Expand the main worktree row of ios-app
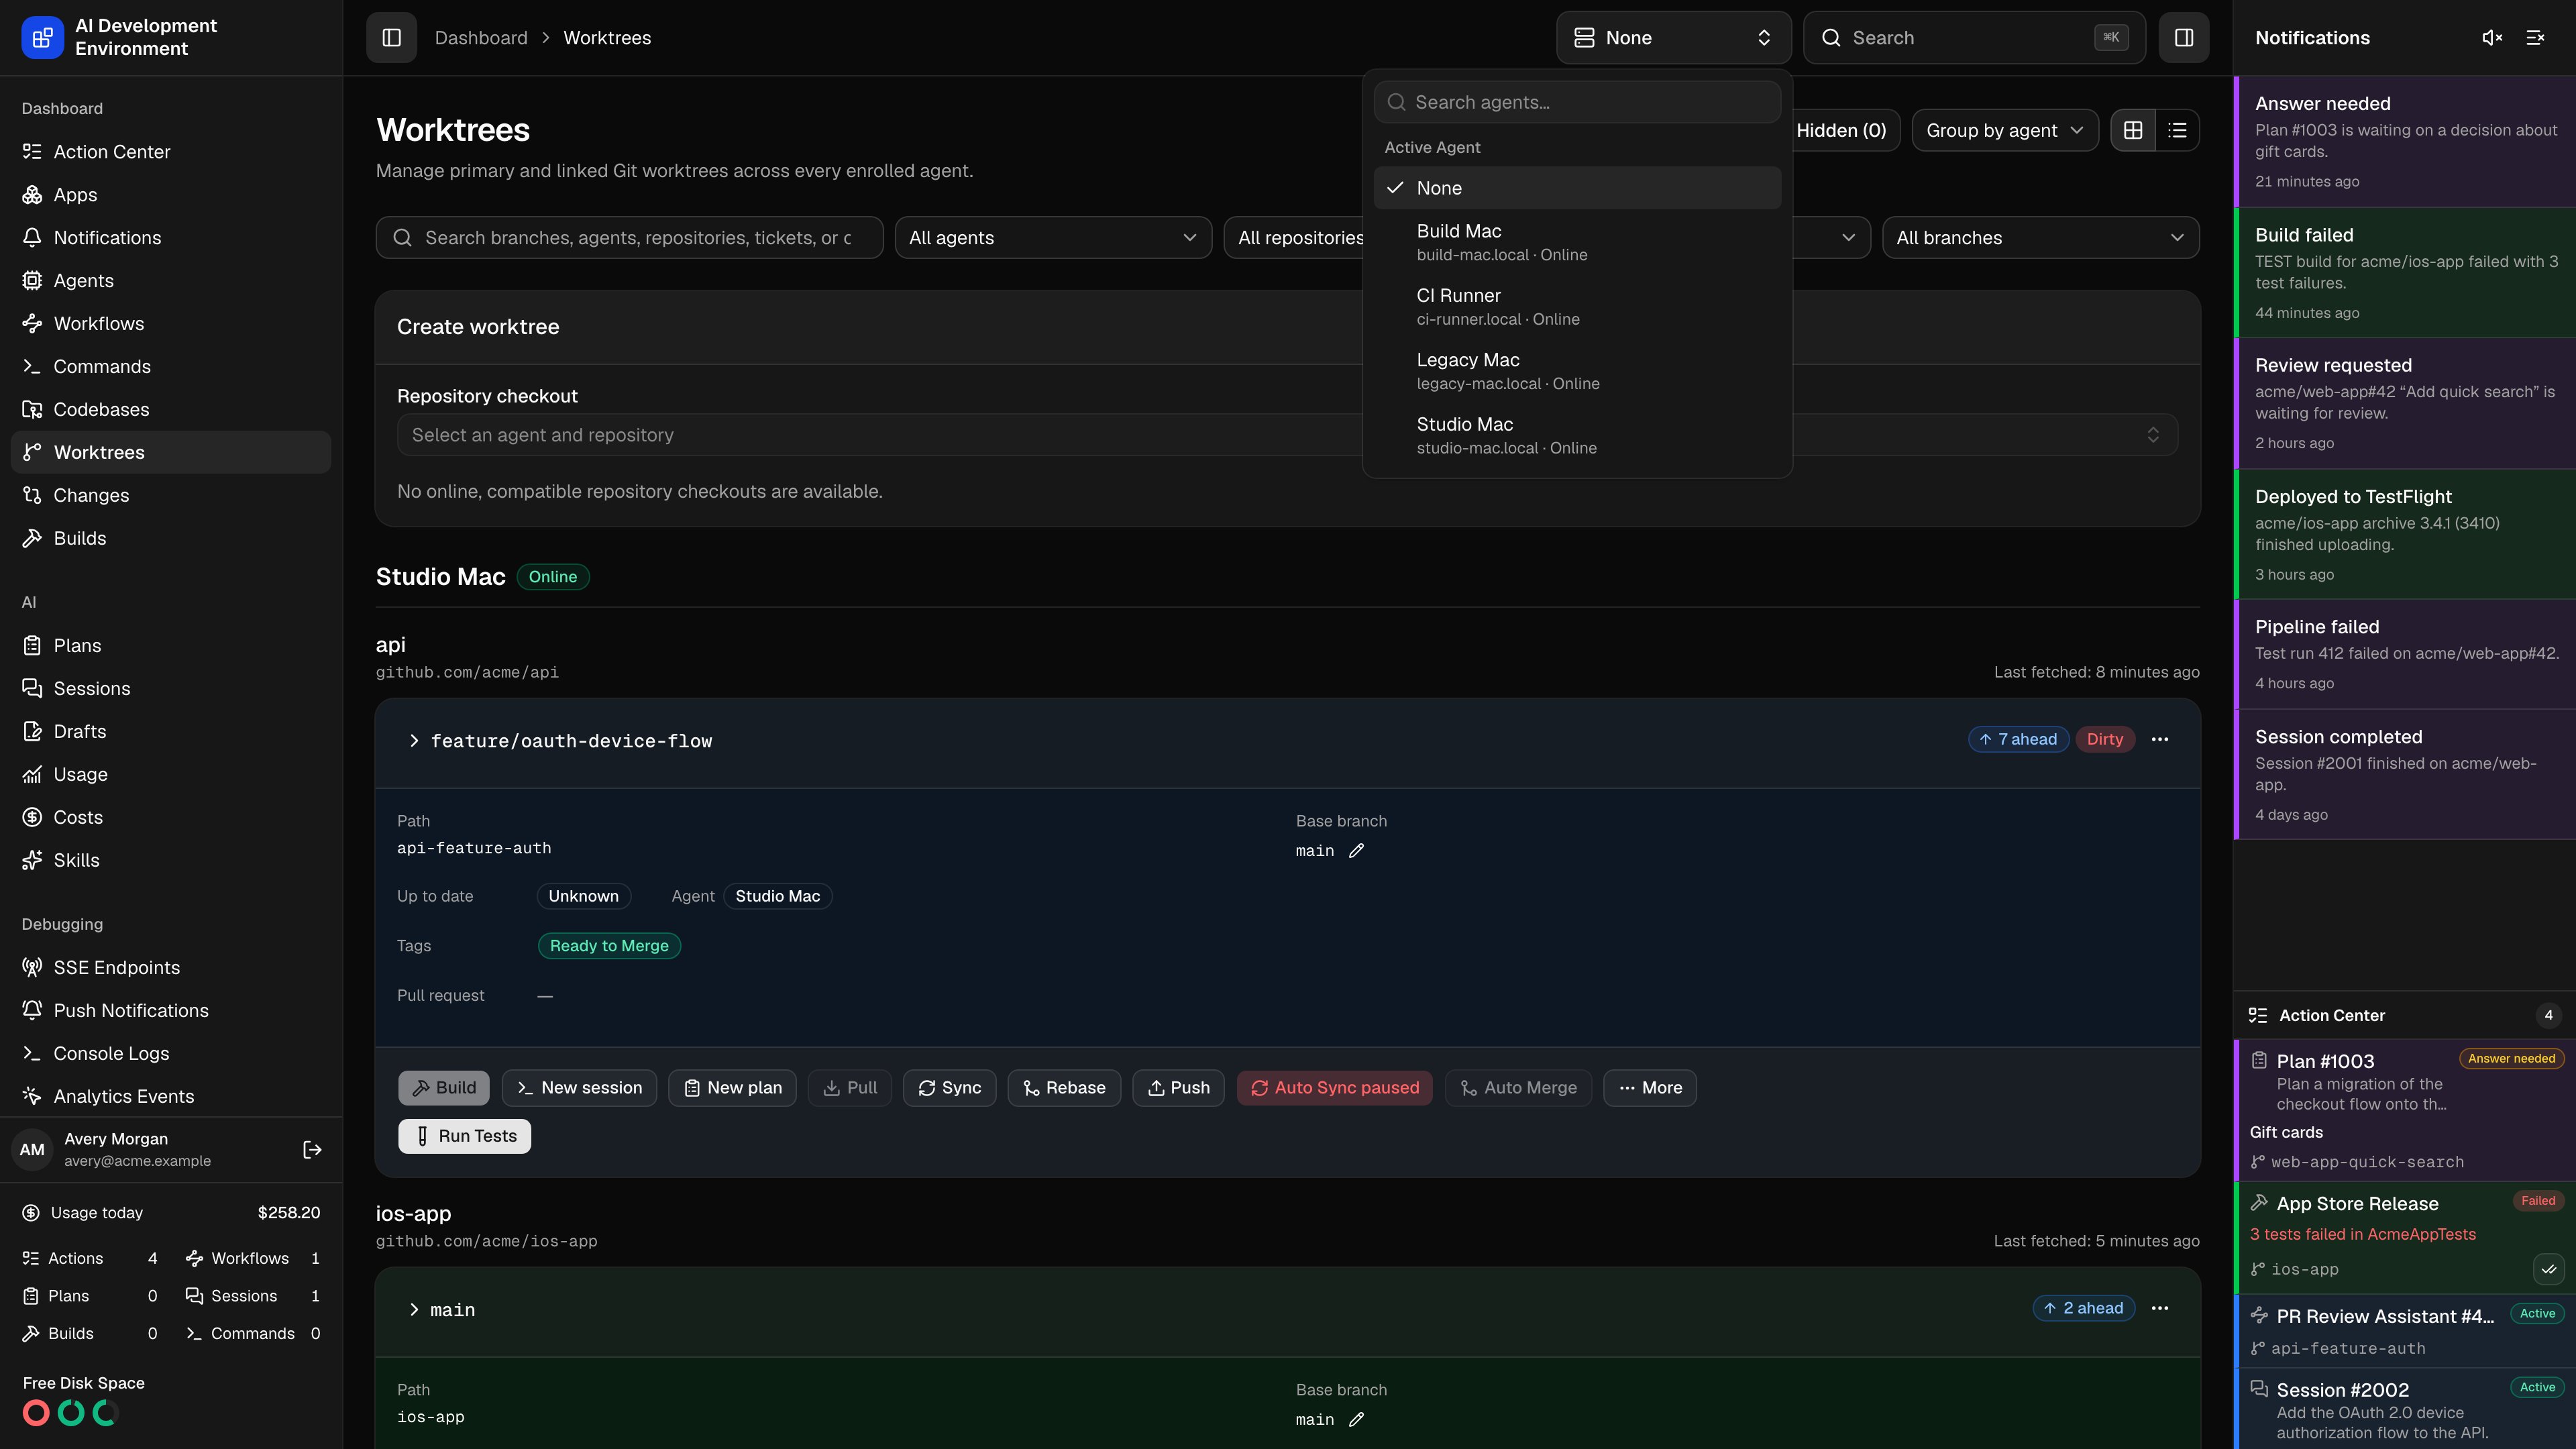The image size is (2576, 1449). pyautogui.click(x=414, y=1310)
